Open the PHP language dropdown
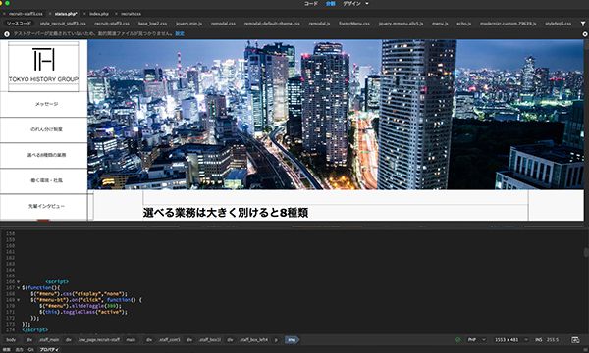Viewport: 589px width, 353px height. click(476, 340)
